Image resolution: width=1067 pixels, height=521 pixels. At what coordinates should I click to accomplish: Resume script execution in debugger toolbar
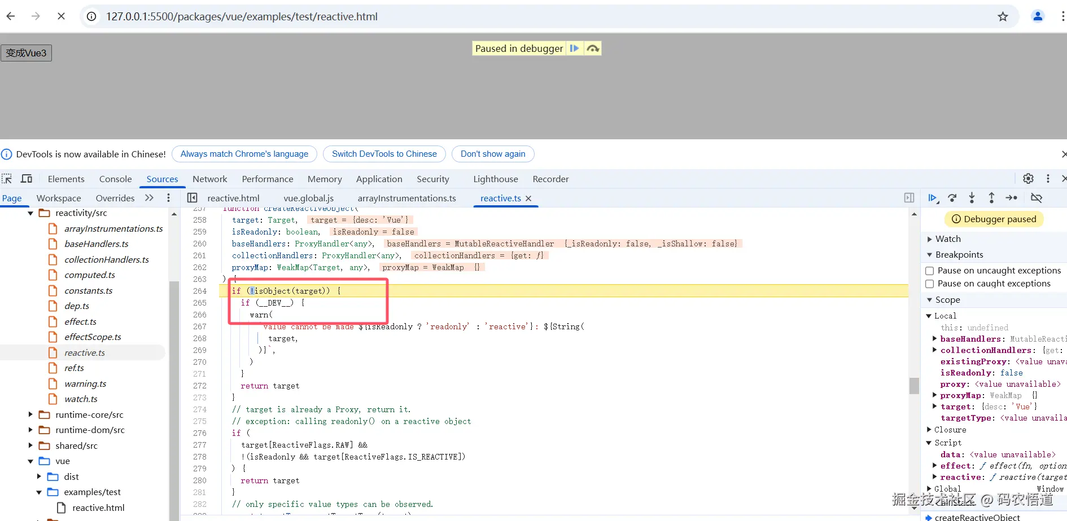point(933,198)
